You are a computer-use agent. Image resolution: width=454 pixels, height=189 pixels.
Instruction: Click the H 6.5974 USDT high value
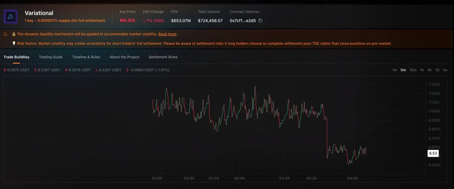(x=78, y=70)
